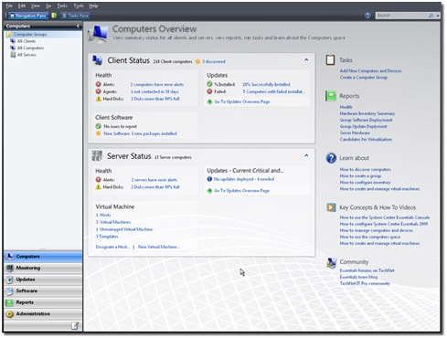Screen dimensions: 447x338
Task: Click inside the Search field
Action: [400, 16]
